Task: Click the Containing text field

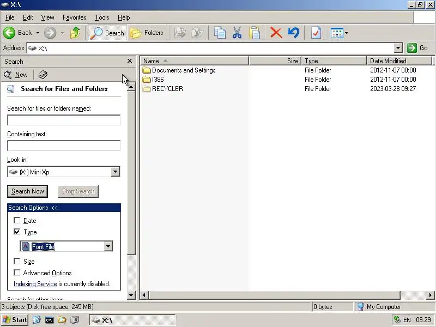Action: pos(64,146)
